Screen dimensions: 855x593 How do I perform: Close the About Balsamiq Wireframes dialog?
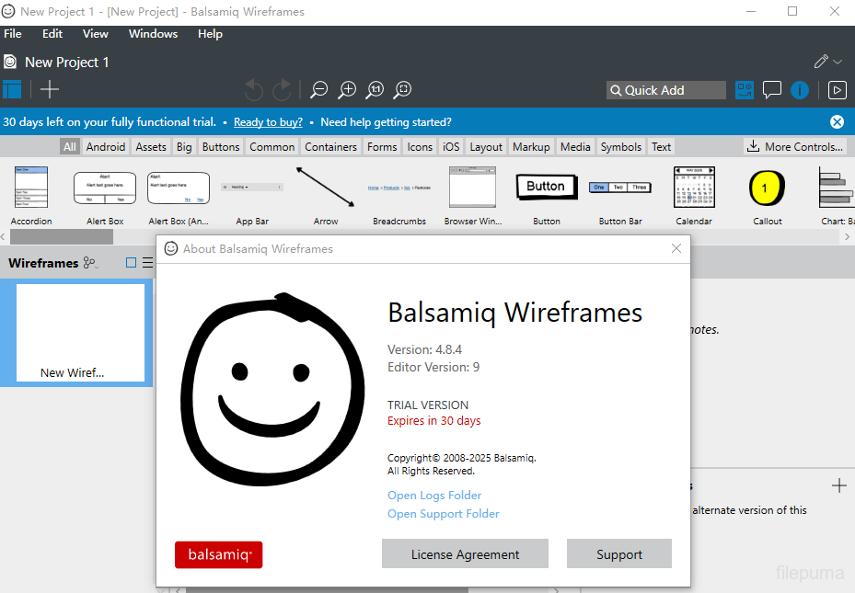coord(676,248)
